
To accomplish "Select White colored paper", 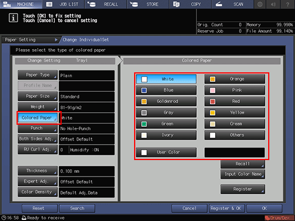I will click(166, 79).
